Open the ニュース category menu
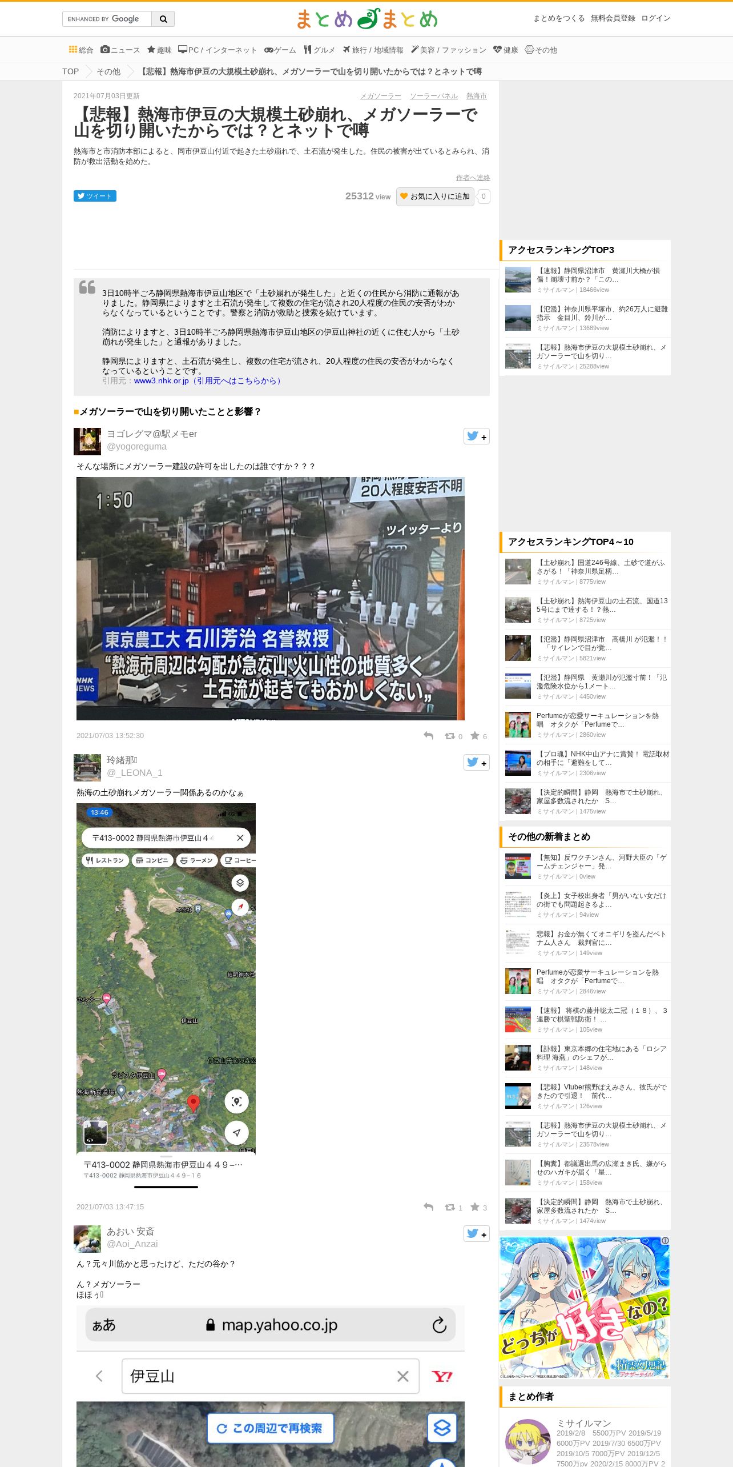The width and height of the screenshot is (733, 1467). pyautogui.click(x=120, y=50)
